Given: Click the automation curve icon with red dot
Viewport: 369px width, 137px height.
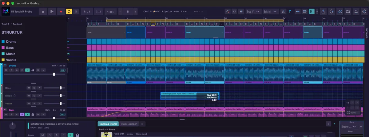Looking at the screenshot, I should (227, 12).
